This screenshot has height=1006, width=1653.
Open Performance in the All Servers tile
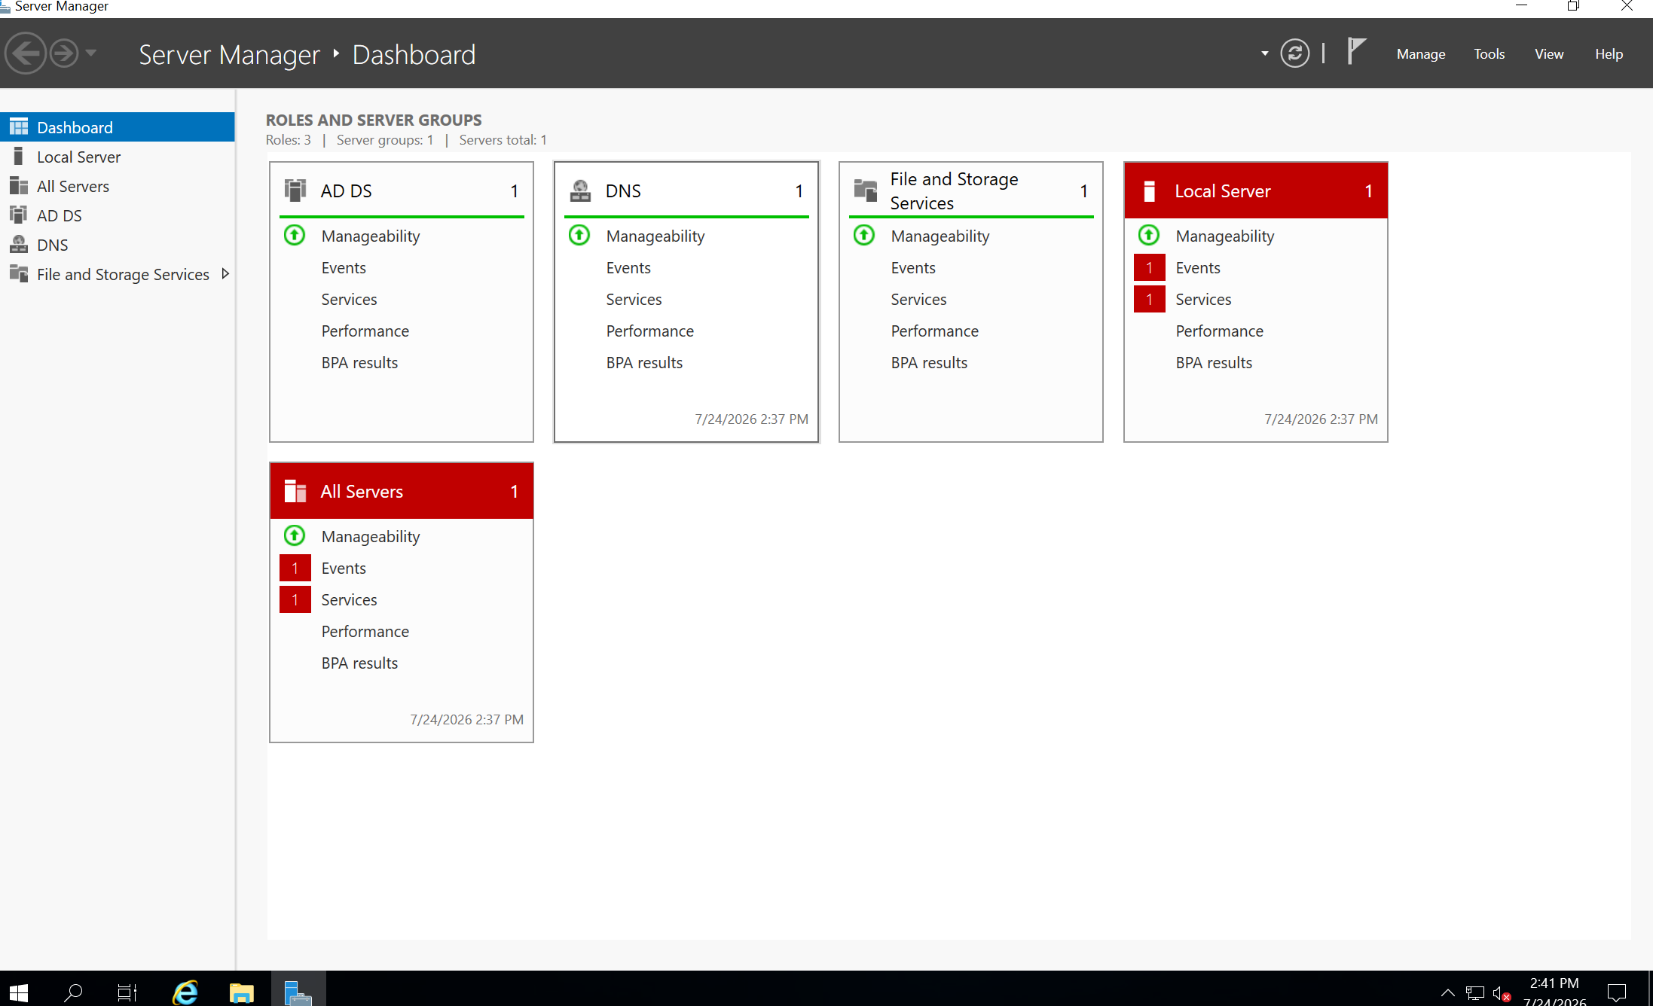365,632
